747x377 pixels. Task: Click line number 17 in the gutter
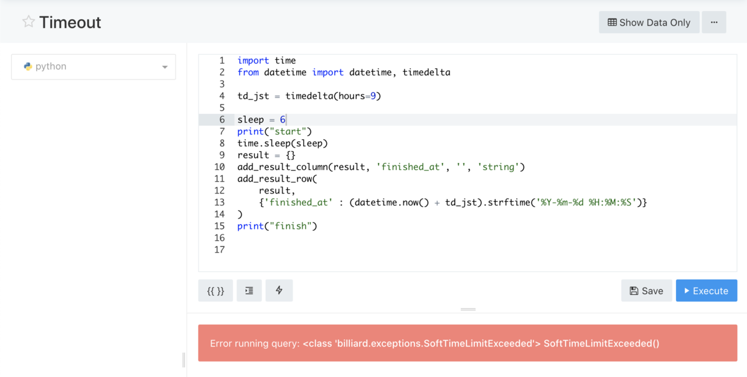coord(219,249)
